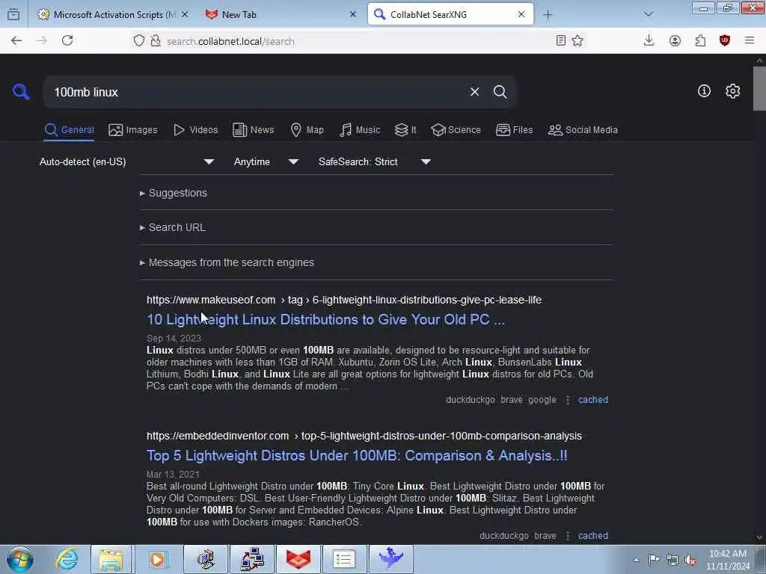Select the Social Media search category

pos(583,130)
